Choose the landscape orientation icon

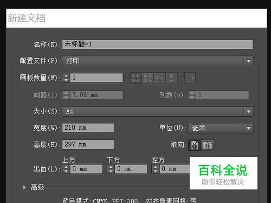tap(208, 145)
